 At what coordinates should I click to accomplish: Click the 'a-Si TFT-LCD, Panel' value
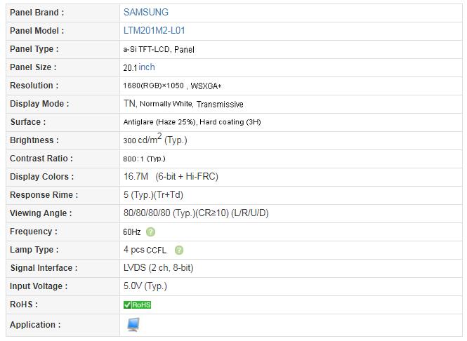point(159,49)
